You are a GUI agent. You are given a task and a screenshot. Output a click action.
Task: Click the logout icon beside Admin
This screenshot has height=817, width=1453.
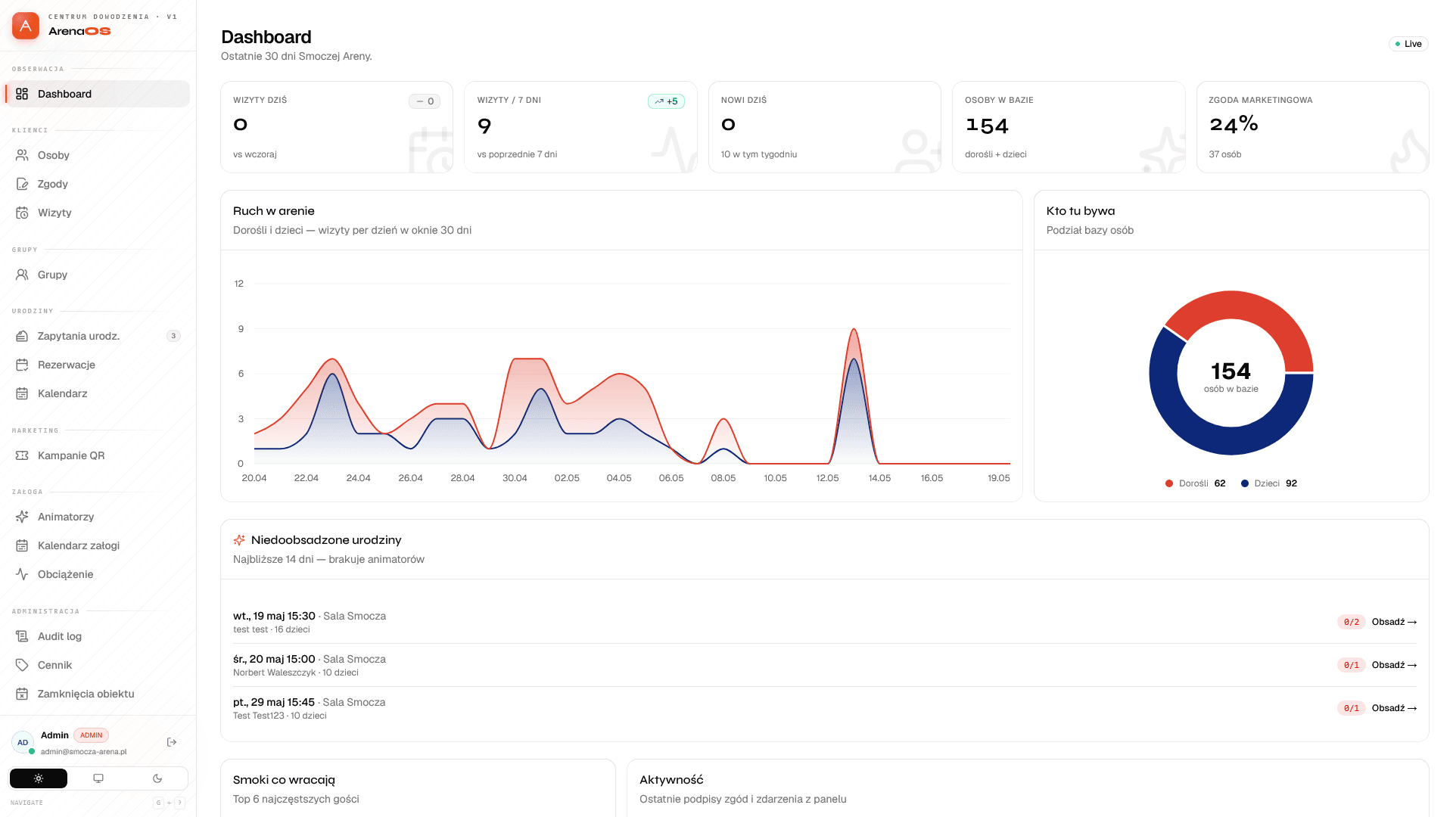pyautogui.click(x=172, y=742)
